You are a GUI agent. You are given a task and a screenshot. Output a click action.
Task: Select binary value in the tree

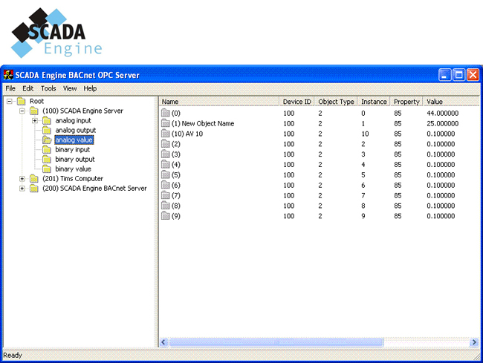(73, 169)
